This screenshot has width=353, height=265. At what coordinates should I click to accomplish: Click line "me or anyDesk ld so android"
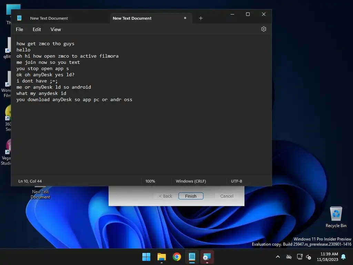pos(53,87)
